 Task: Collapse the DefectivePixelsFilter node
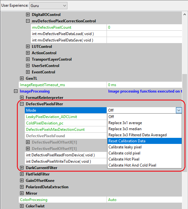(22, 104)
